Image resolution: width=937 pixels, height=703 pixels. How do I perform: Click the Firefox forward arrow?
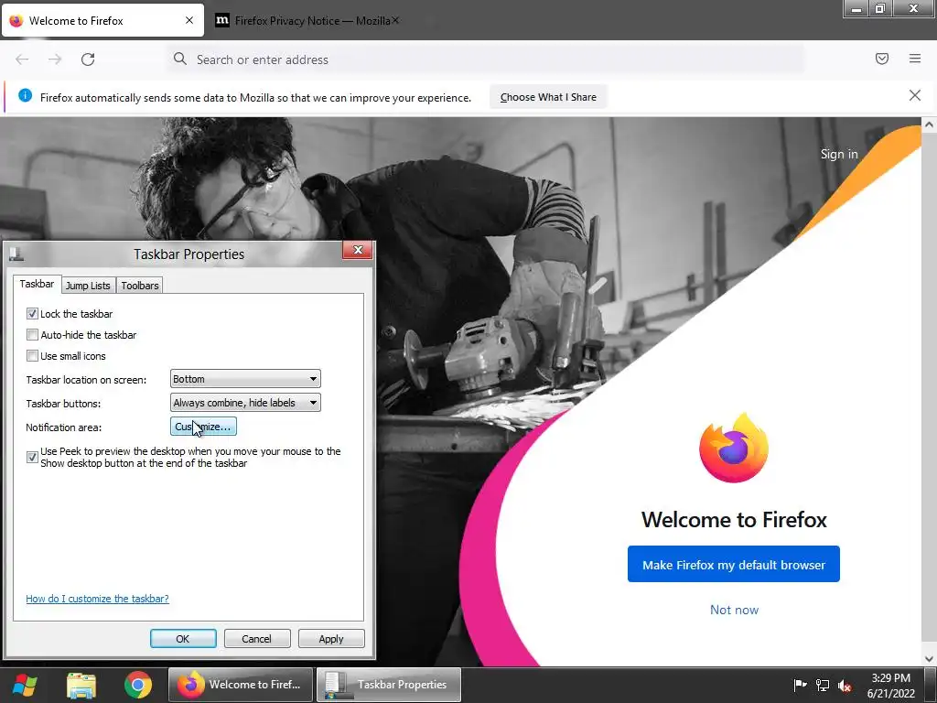[55, 59]
